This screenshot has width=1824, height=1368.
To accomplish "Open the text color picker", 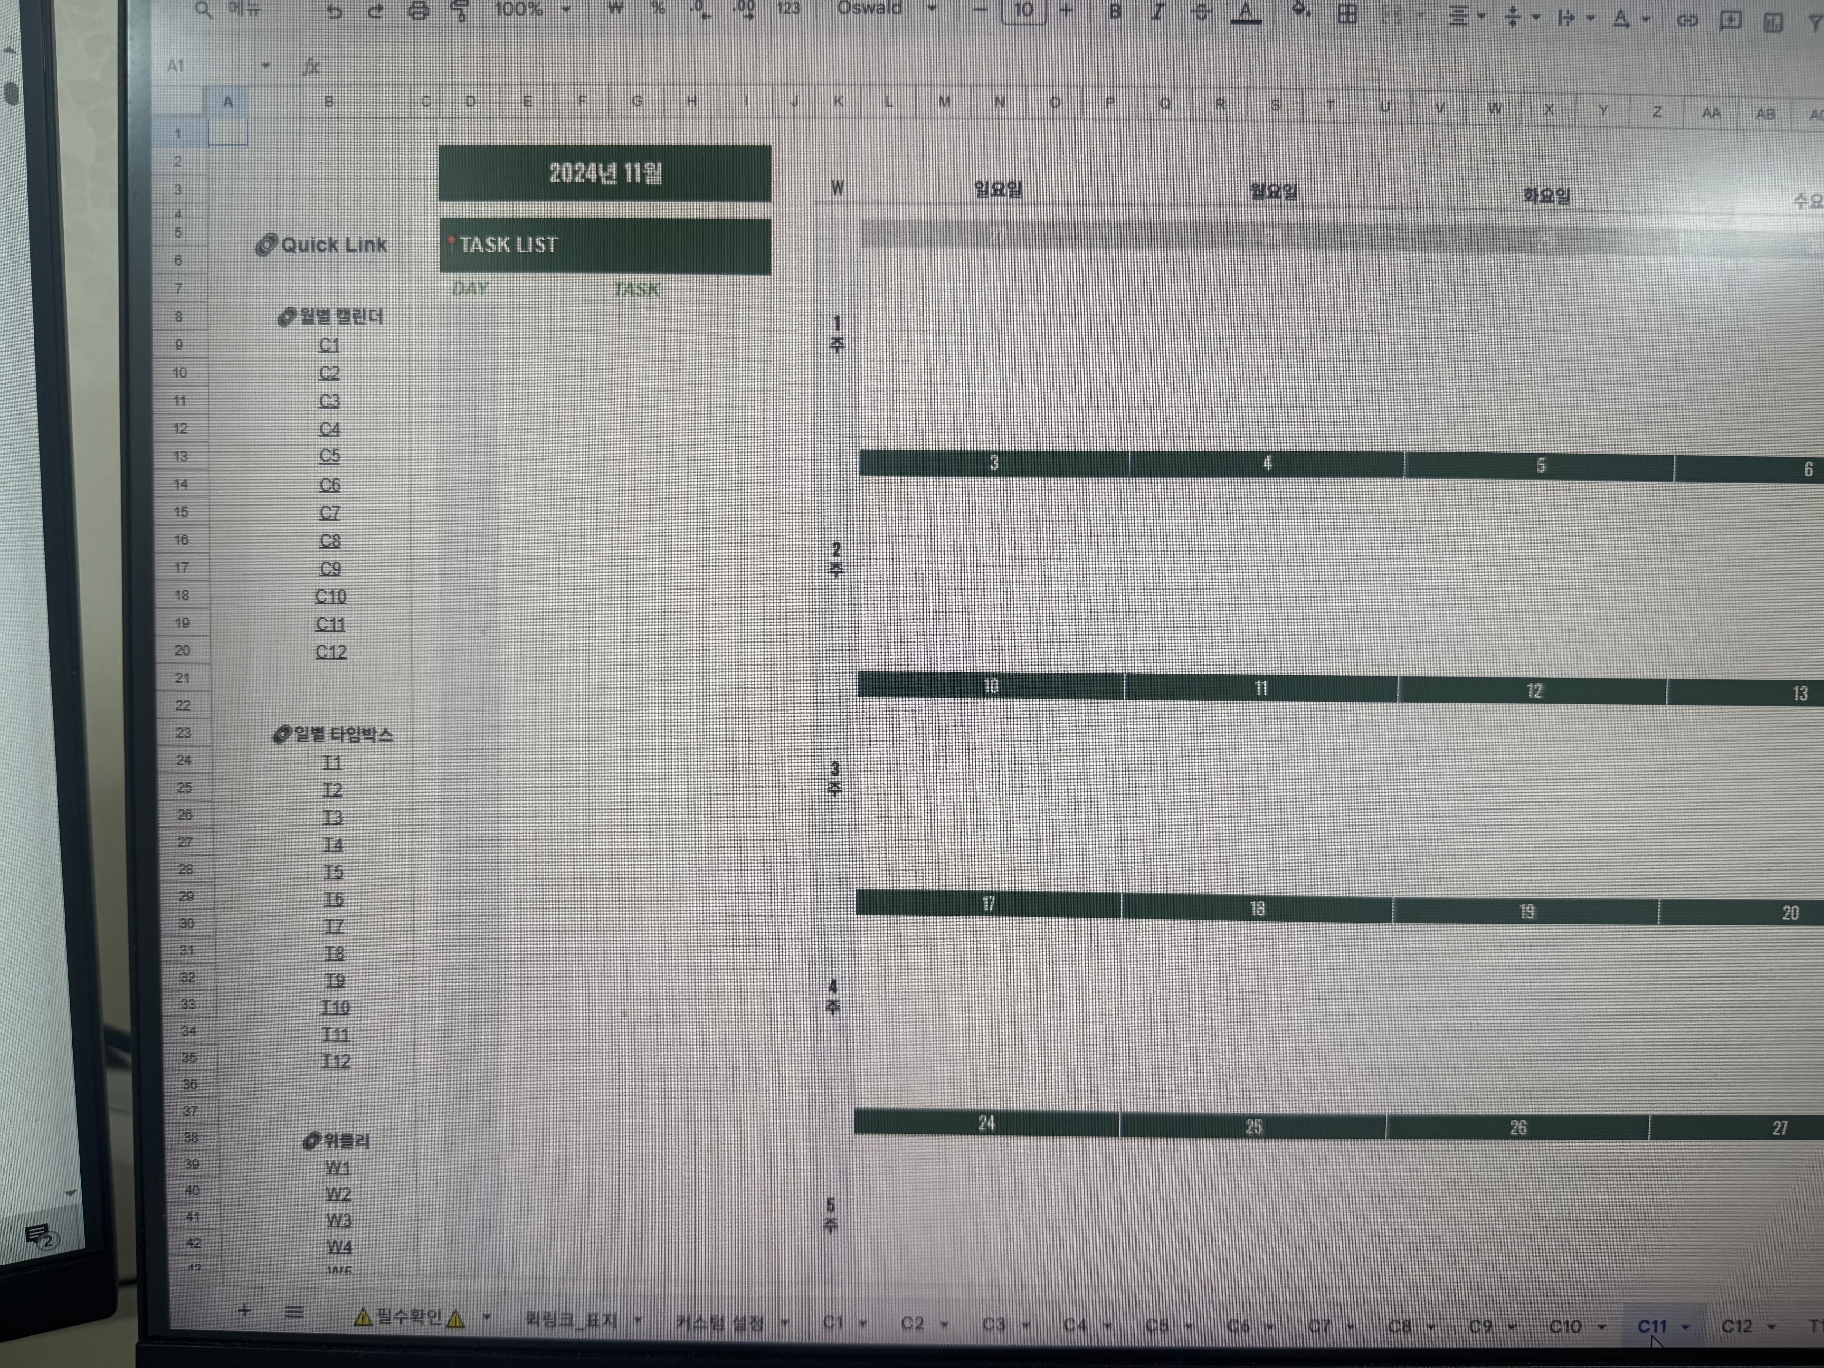I will click(x=1246, y=13).
